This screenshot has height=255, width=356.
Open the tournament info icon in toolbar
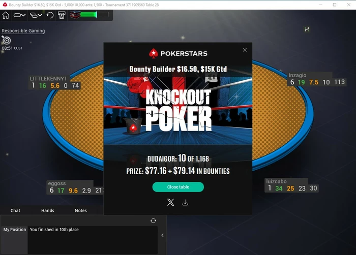[x=62, y=15]
